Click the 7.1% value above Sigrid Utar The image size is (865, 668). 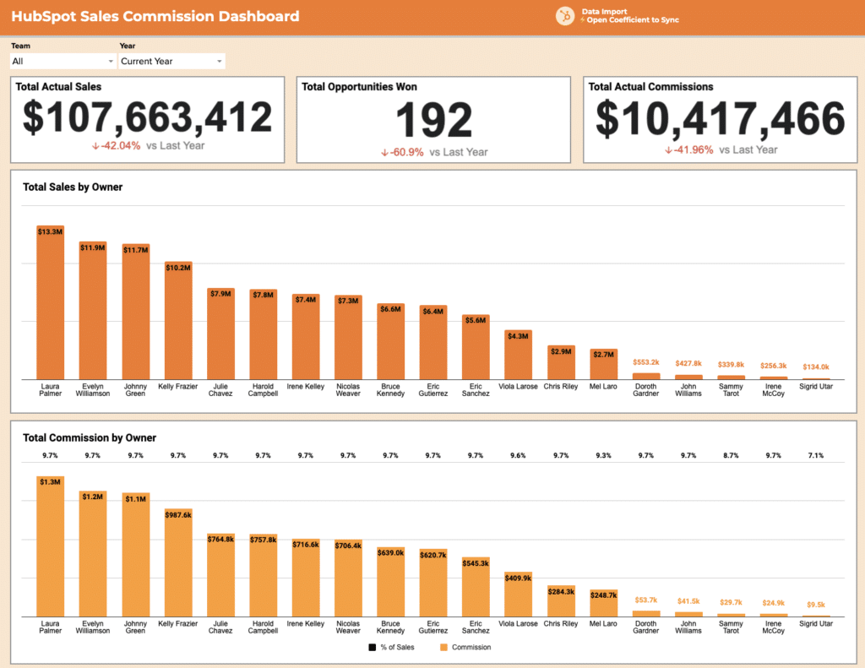point(816,456)
